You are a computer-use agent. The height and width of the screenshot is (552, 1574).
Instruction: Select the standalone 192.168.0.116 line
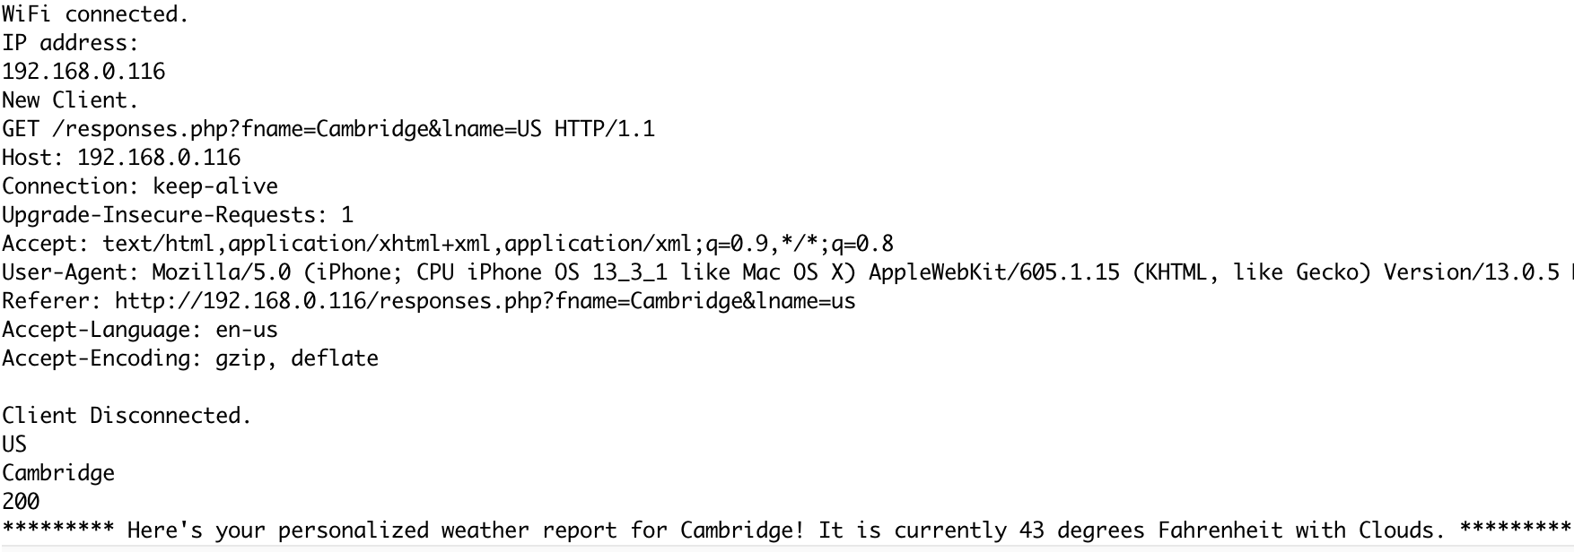[x=83, y=72]
